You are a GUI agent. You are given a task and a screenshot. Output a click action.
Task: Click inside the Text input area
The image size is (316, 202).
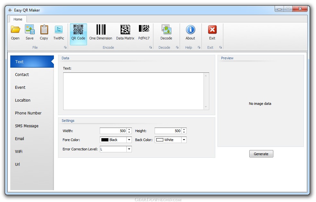pyautogui.click(x=133, y=91)
